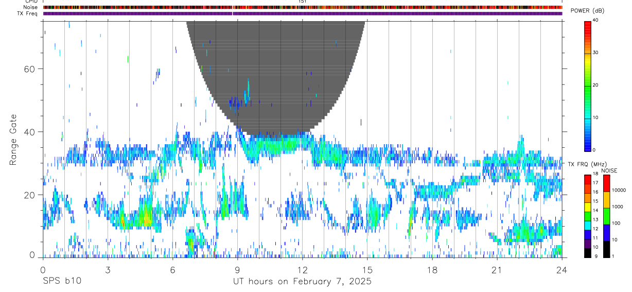Image resolution: width=632 pixels, height=292 pixels.
Task: Click the x-axis tick label '6'
Action: pyautogui.click(x=172, y=270)
